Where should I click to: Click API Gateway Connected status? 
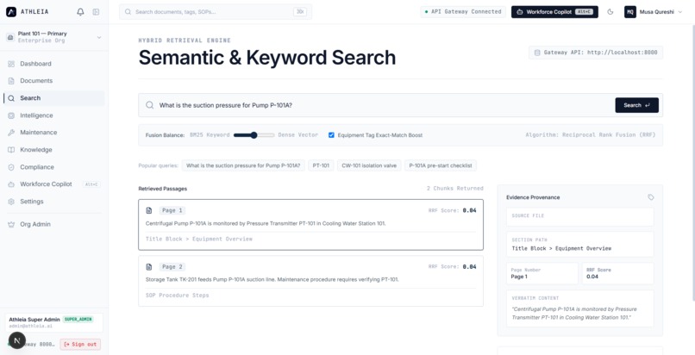point(463,12)
